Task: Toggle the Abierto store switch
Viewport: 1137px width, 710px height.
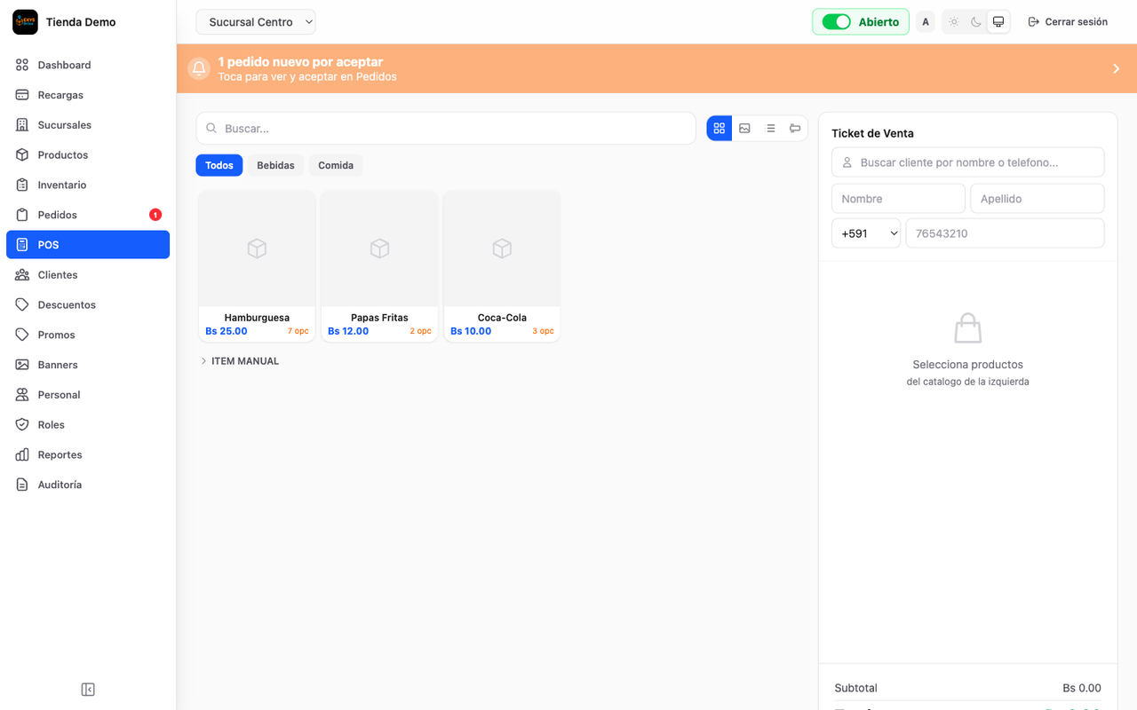Action: [x=836, y=22]
